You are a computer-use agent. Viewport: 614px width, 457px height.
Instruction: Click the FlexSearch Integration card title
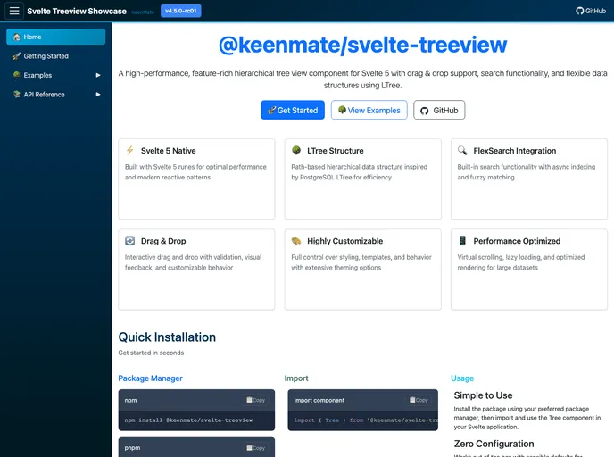515,151
